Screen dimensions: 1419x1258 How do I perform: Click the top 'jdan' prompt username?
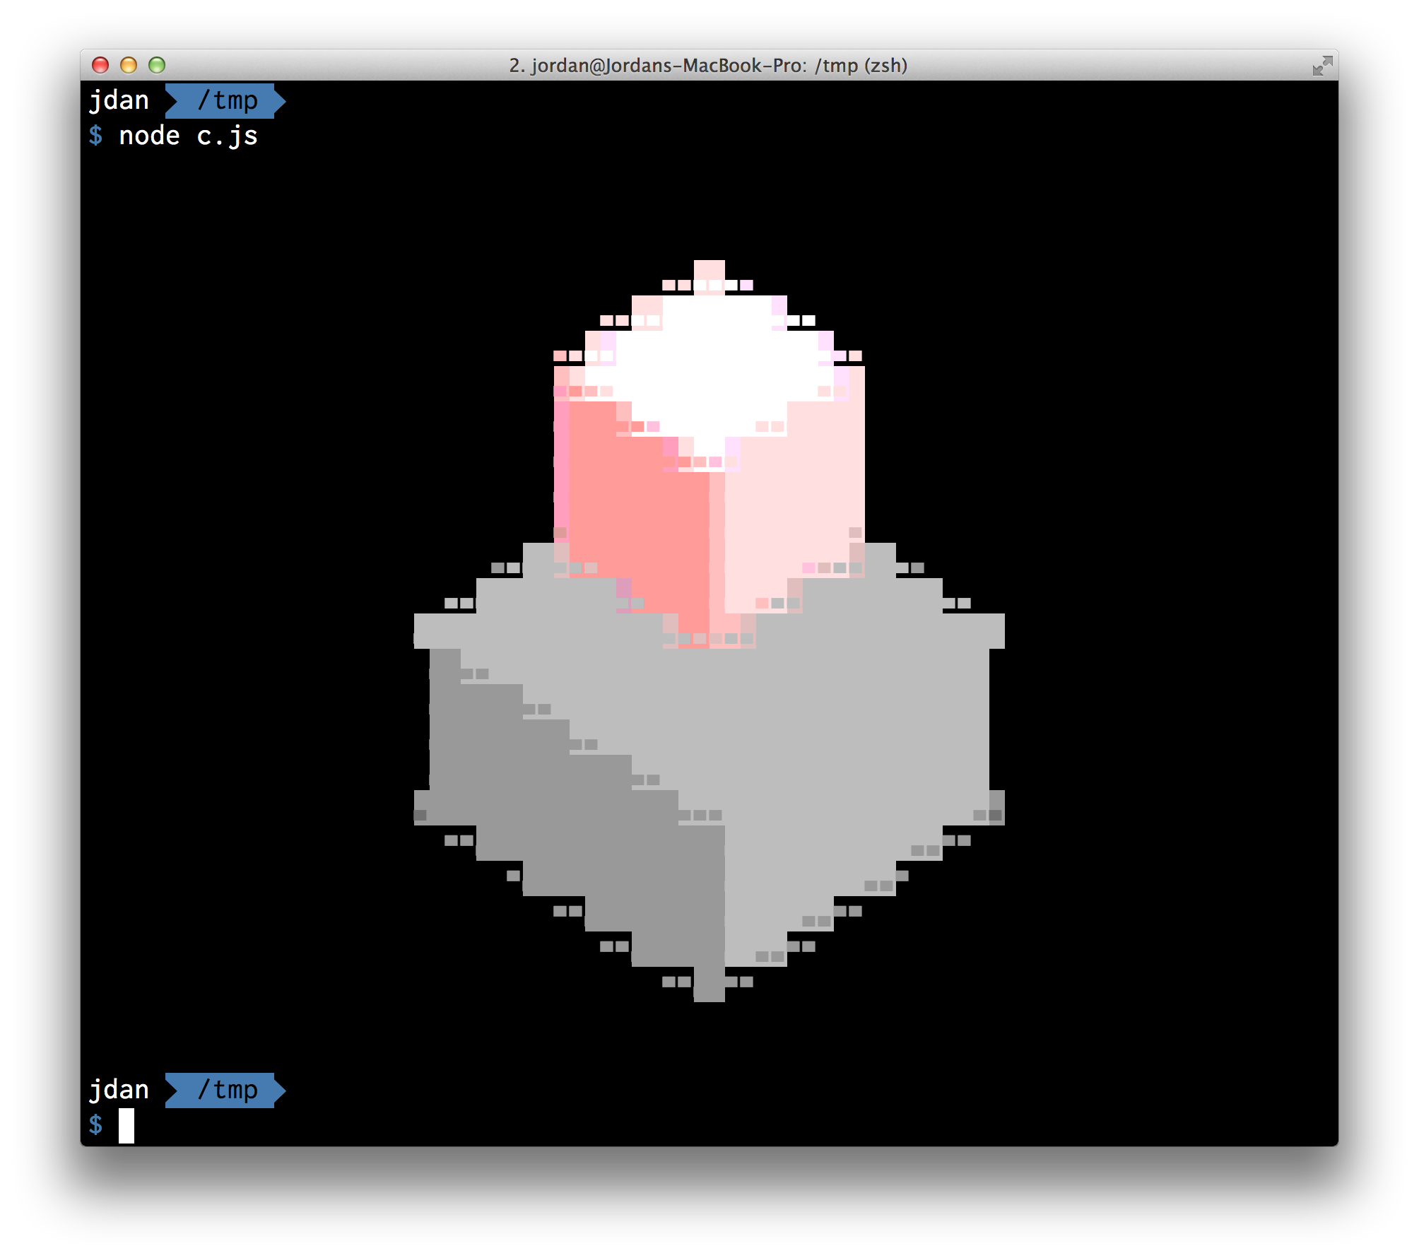click(119, 101)
